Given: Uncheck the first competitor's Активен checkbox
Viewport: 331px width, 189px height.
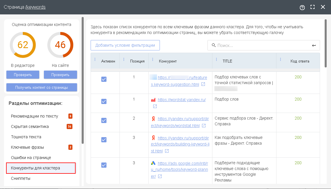Looking at the screenshot, I should coord(104,79).
